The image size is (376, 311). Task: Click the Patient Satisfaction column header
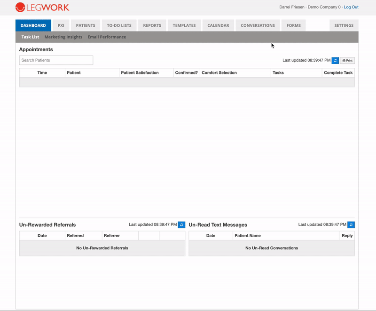click(x=146, y=73)
